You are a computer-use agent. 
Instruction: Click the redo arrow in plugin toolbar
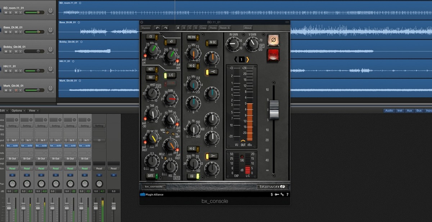[165, 28]
